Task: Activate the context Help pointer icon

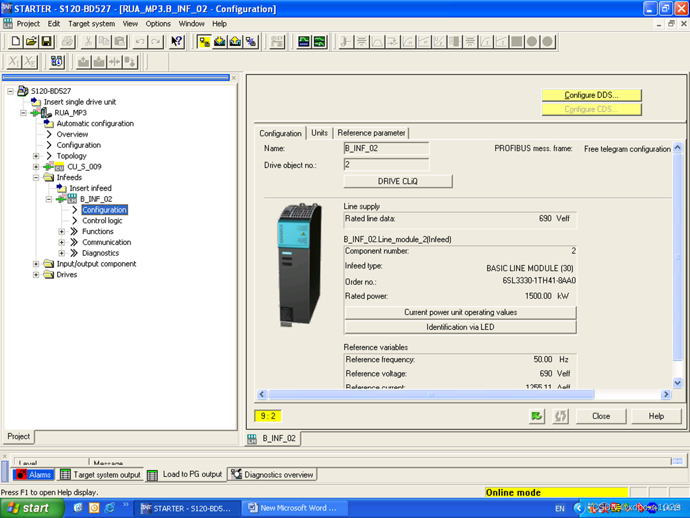Action: (x=176, y=42)
